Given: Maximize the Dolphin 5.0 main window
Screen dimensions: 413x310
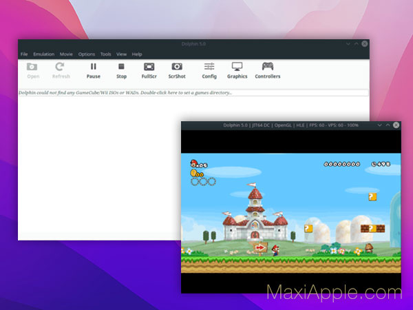Looking at the screenshot, I should 357,44.
